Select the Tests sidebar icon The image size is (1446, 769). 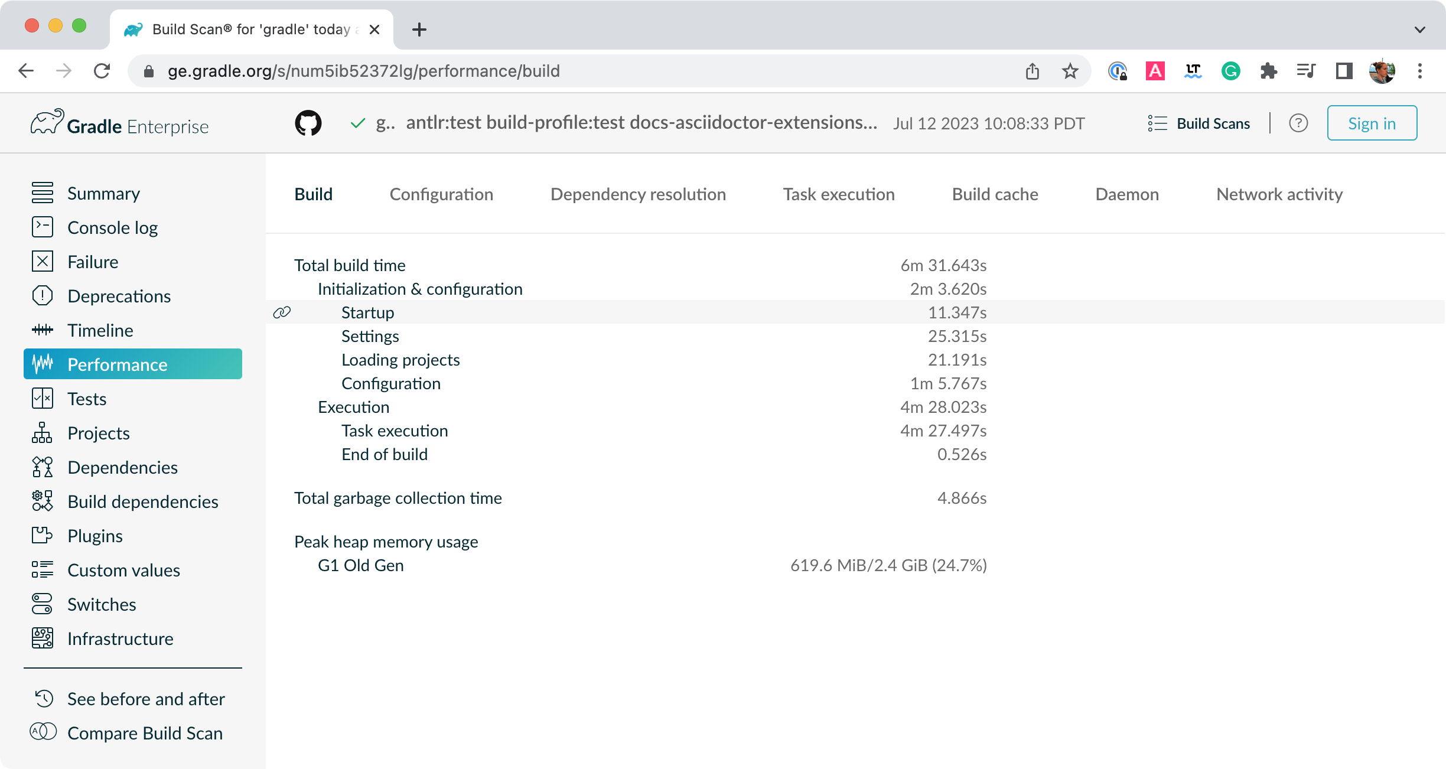41,399
